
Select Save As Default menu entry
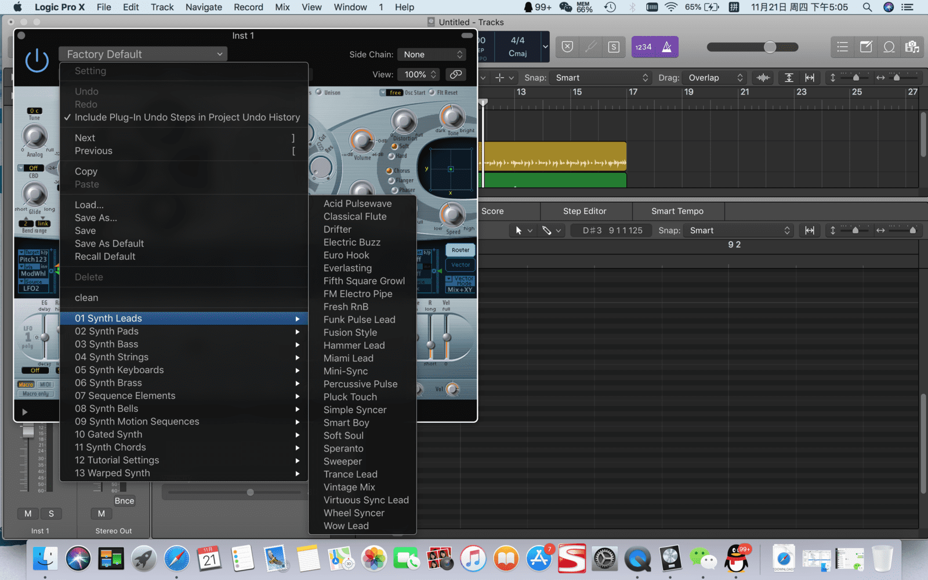point(184,244)
